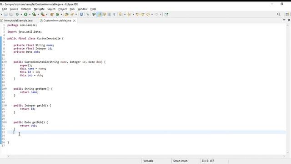Open New Java Class dropdown arrow
The width and height of the screenshot is (291, 164).
tap(61, 14)
